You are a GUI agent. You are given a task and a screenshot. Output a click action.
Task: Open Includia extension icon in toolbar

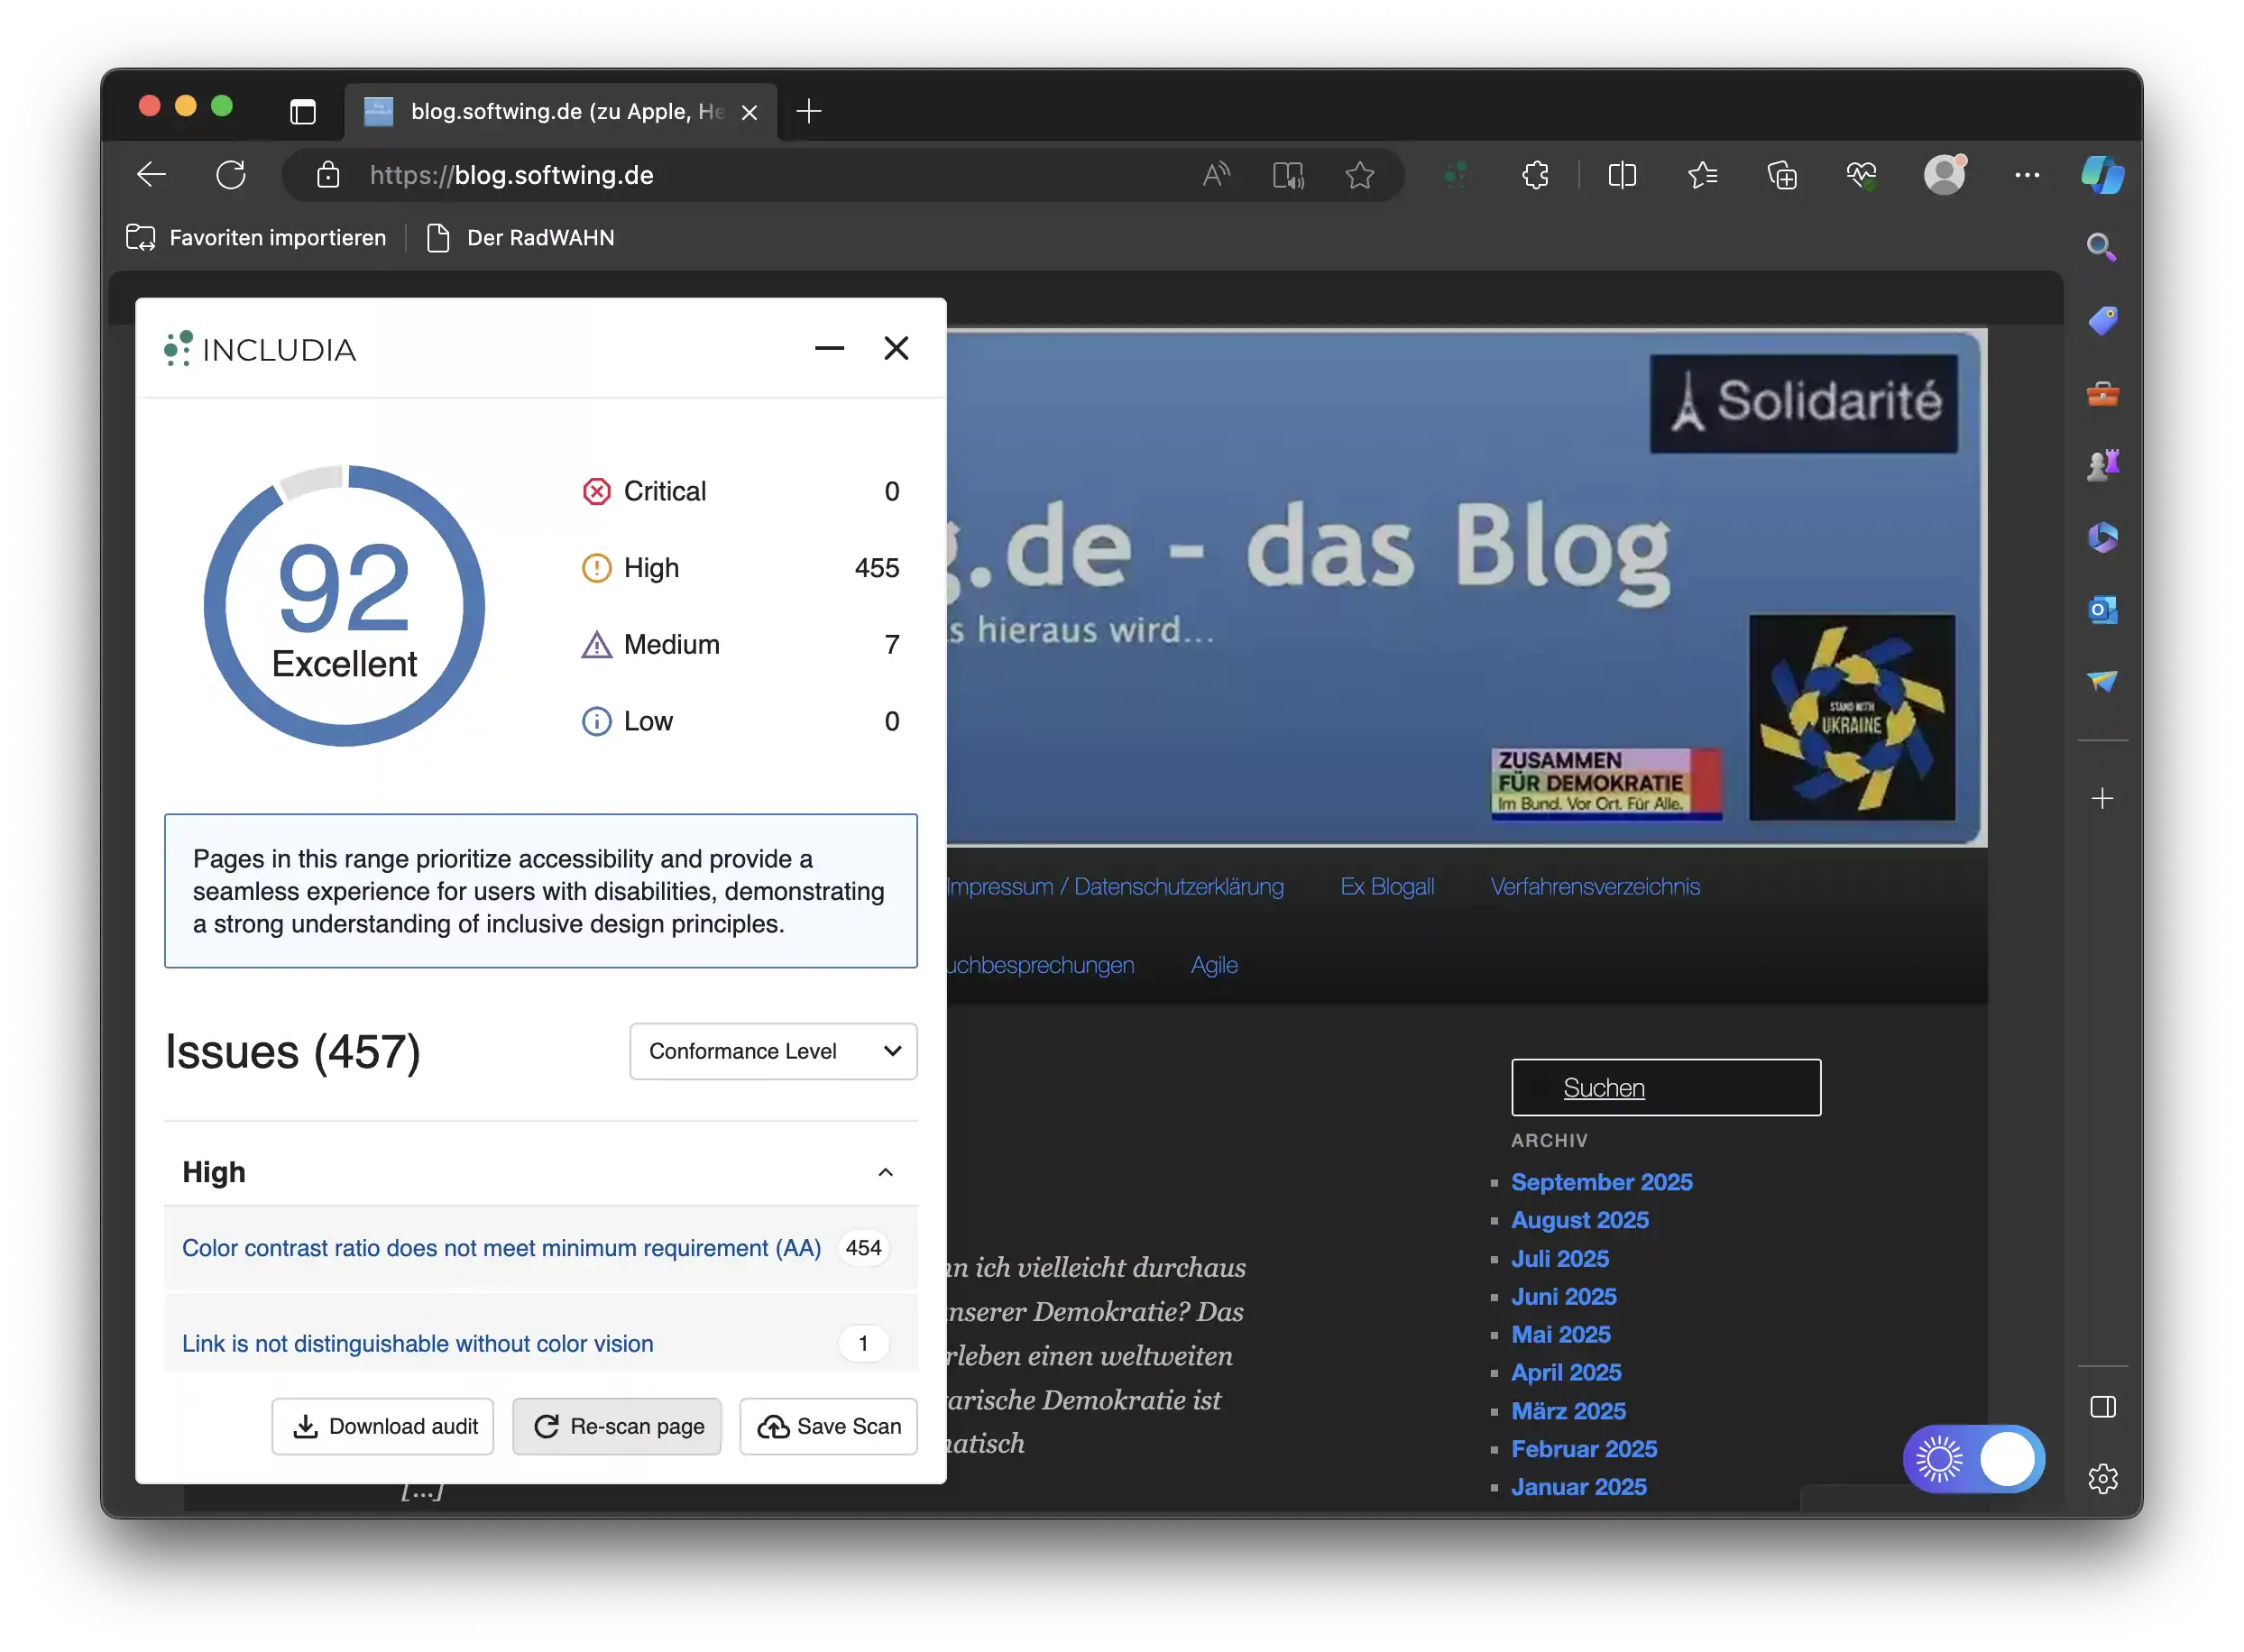click(x=1455, y=175)
